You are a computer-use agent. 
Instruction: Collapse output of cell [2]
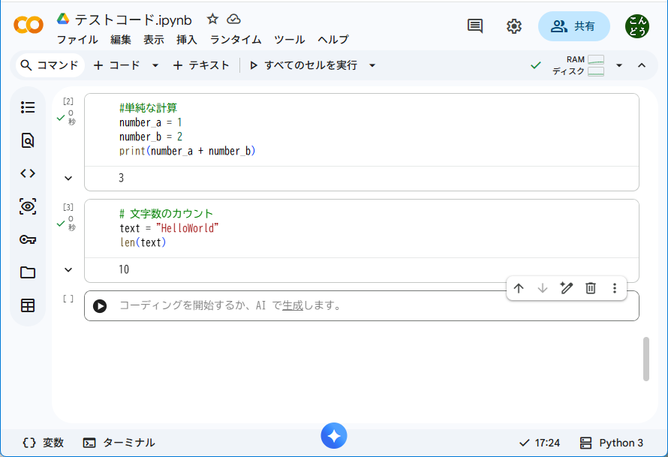pos(68,179)
